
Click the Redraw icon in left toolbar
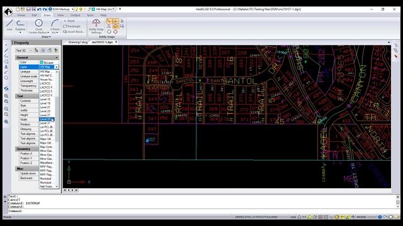pyautogui.click(x=6, y=89)
